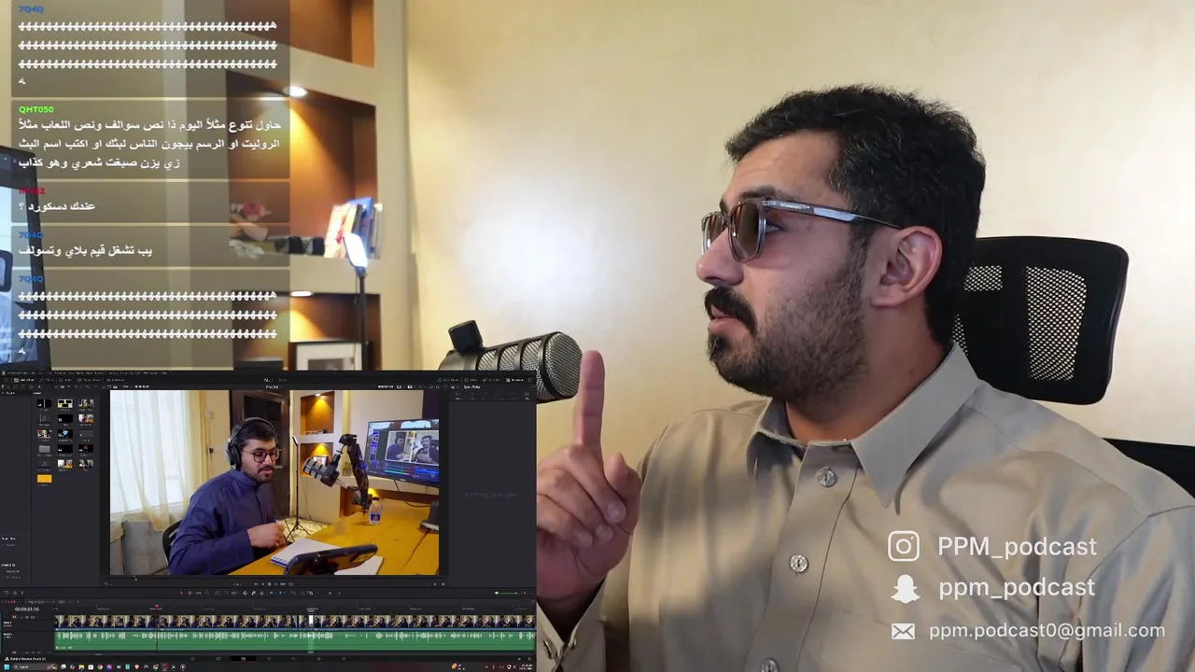Open the Fairlight page tab
Image resolution: width=1195 pixels, height=672 pixels.
click(x=318, y=659)
